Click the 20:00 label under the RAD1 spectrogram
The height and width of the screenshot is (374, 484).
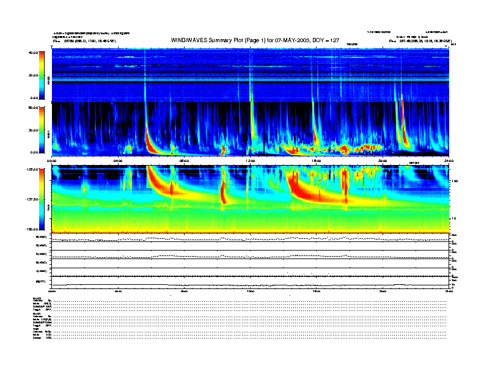tap(383, 161)
